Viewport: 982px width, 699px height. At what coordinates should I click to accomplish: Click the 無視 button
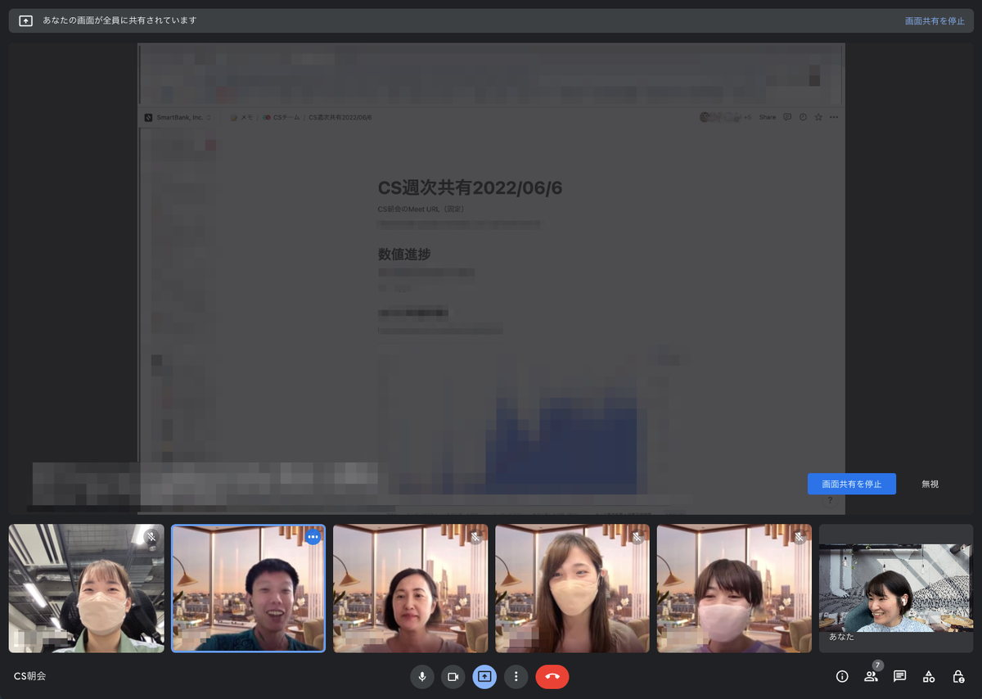tap(930, 484)
